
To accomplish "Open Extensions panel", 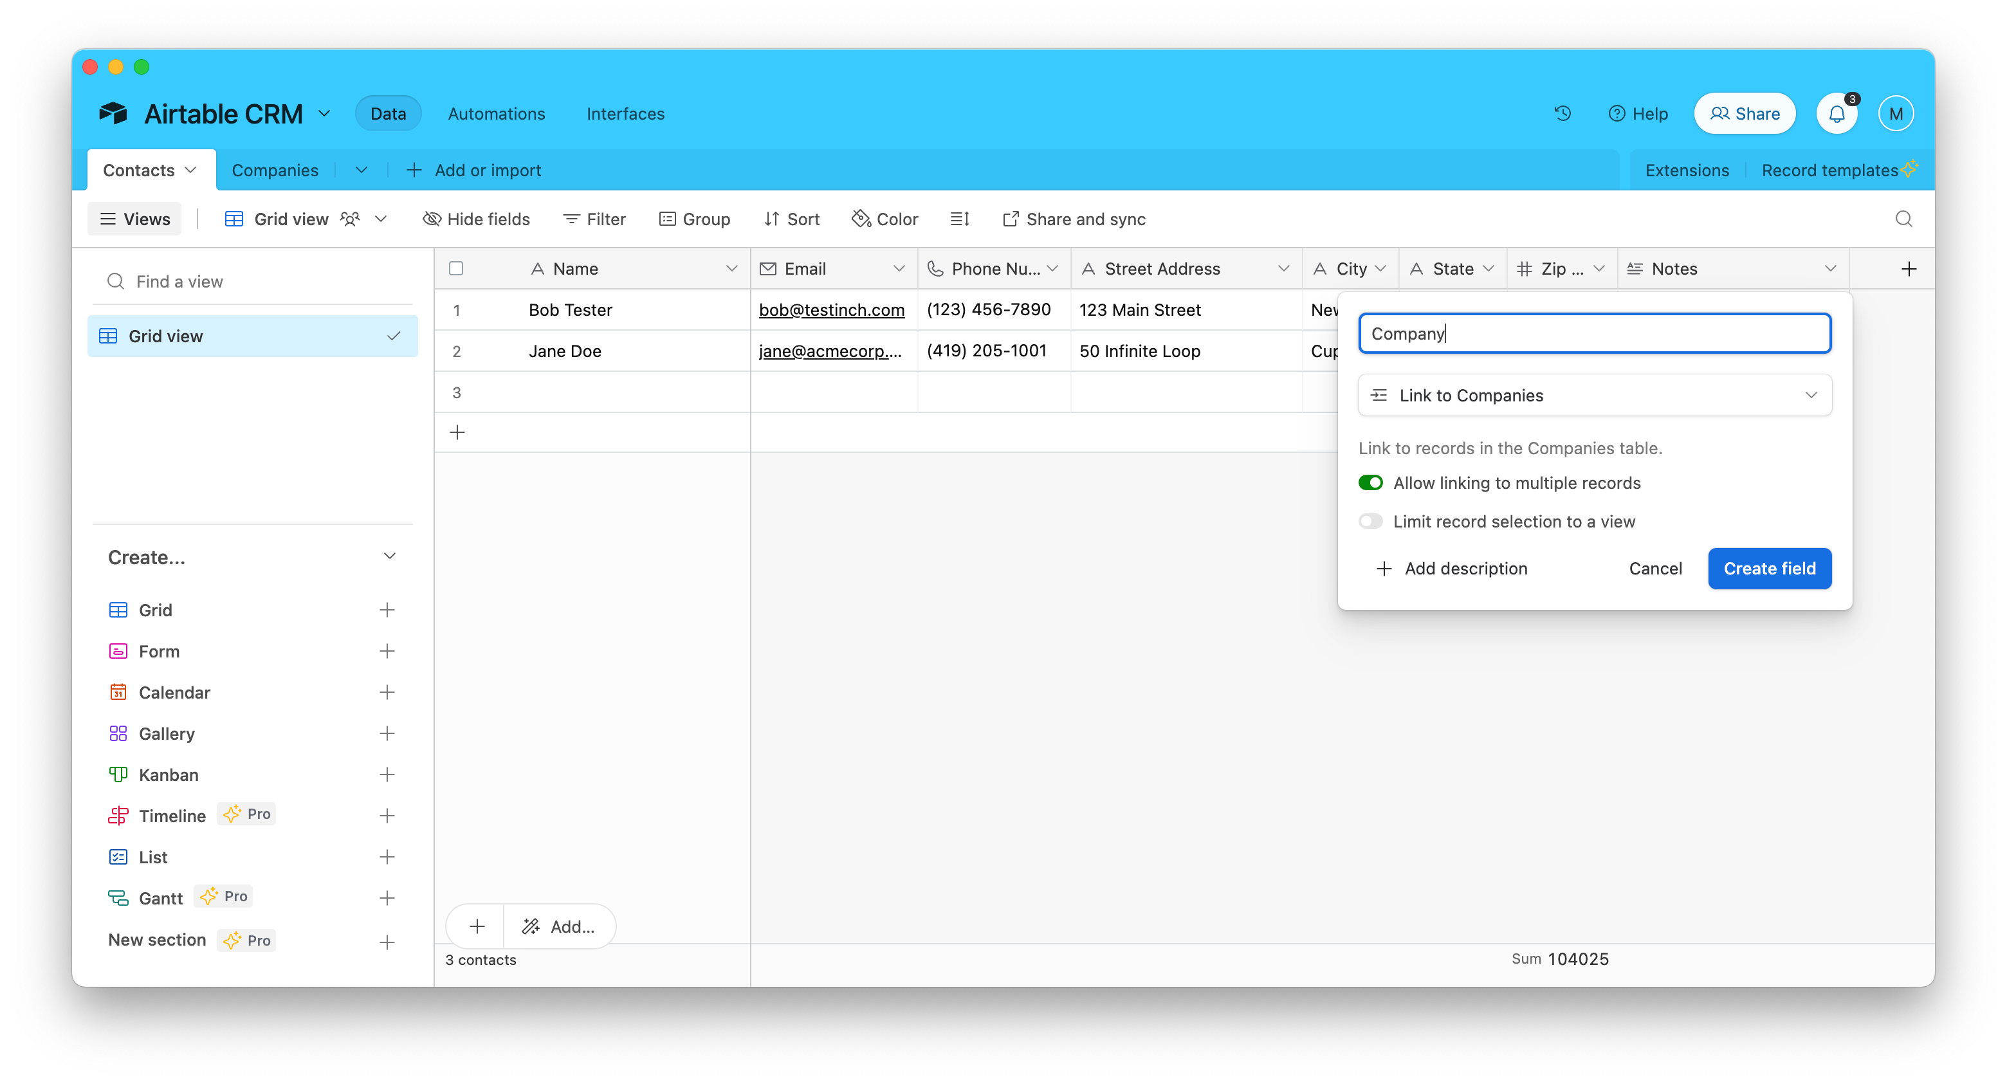I will click(1687, 170).
